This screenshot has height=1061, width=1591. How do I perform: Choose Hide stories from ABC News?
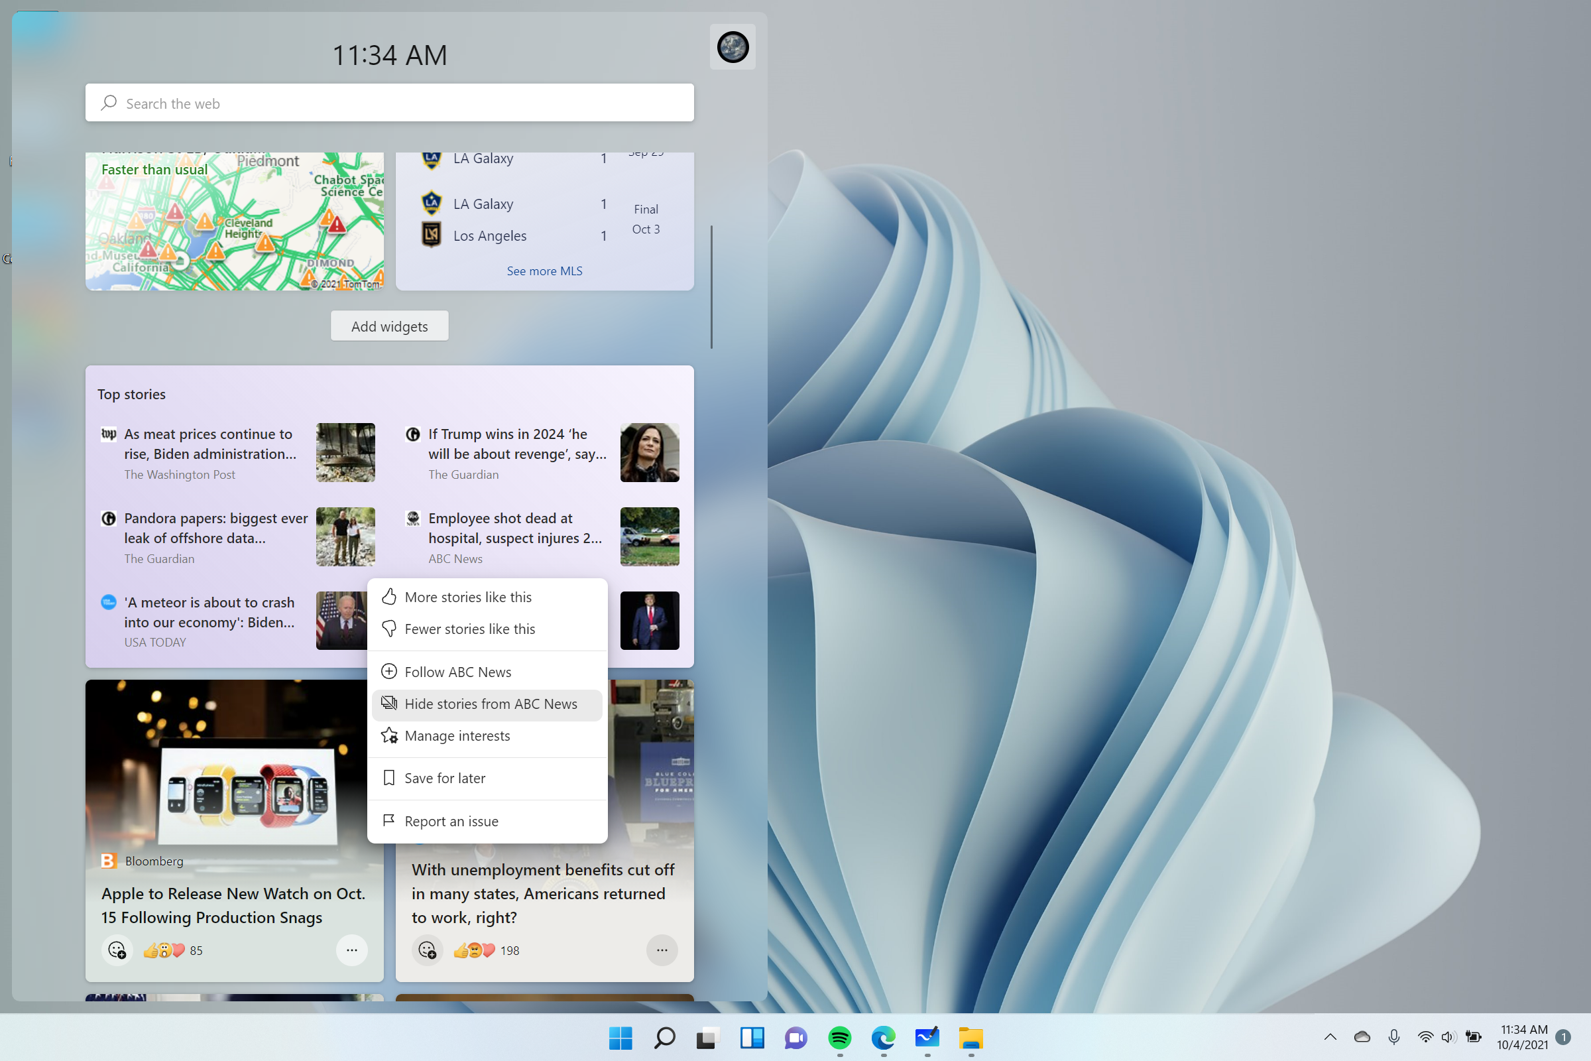pyautogui.click(x=487, y=704)
